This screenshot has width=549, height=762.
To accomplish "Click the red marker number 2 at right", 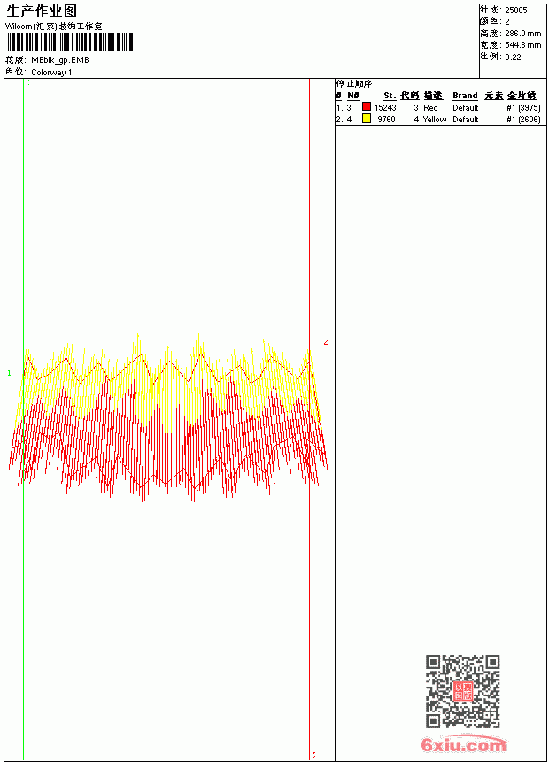I will coord(326,343).
